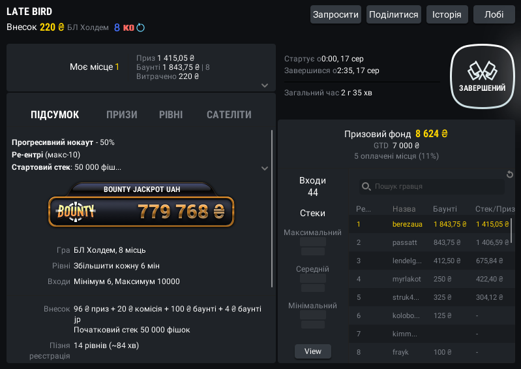Open tournament Історія
Viewport: 521px width, 369px height.
447,14
